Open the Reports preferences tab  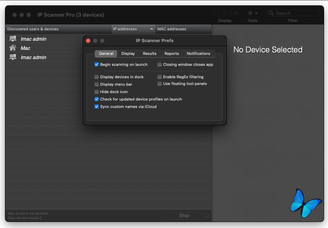(x=172, y=53)
